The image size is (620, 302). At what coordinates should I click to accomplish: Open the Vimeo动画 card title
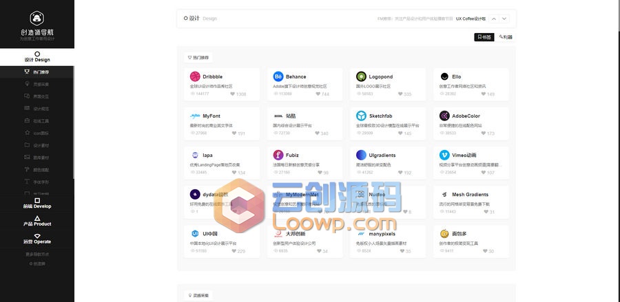coord(464,155)
